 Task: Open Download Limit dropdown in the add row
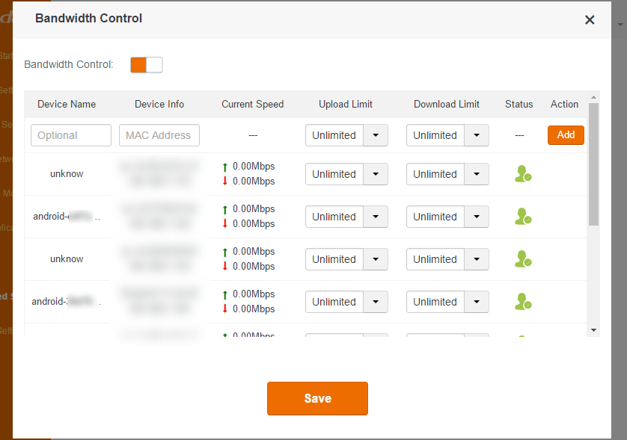[x=477, y=135]
